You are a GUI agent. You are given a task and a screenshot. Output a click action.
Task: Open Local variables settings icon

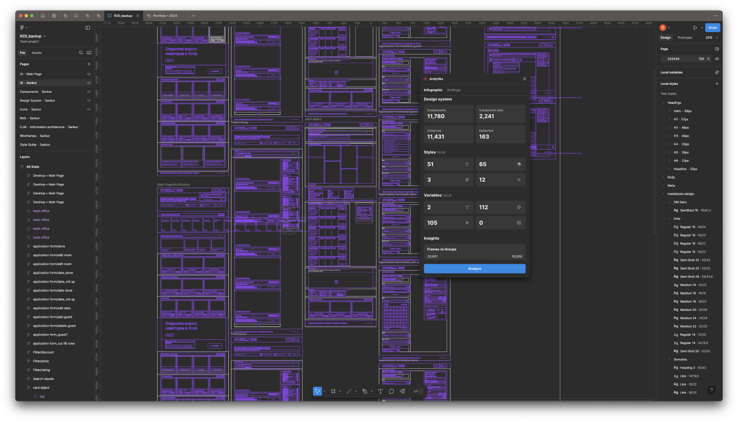tap(717, 72)
